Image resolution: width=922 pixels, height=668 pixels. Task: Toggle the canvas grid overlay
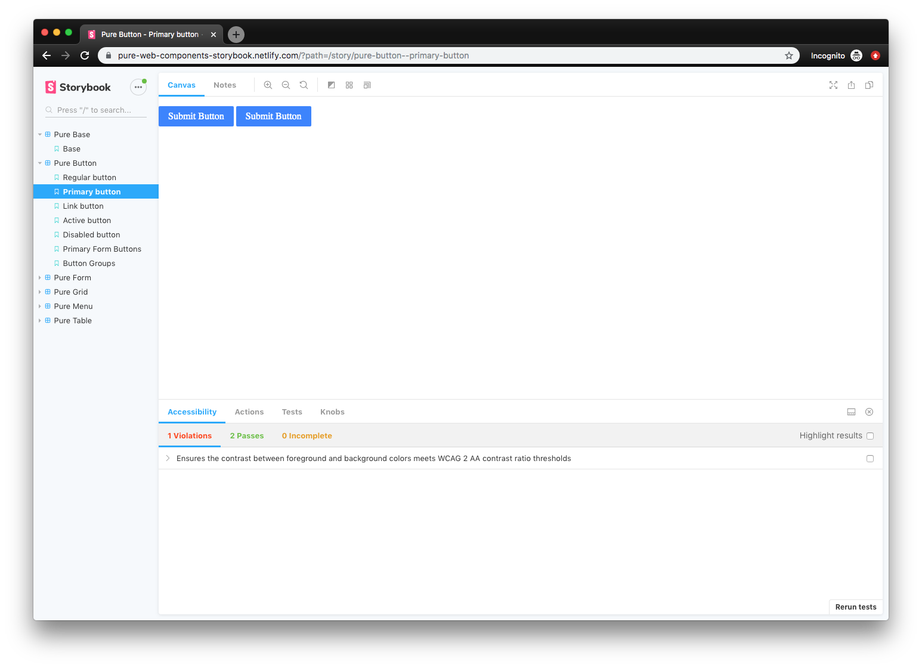349,85
